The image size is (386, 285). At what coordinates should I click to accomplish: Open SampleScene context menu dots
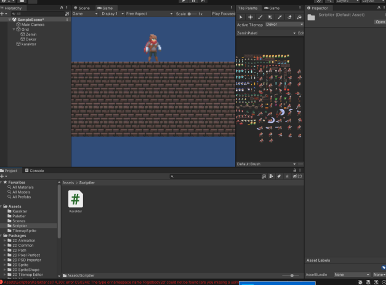pyautogui.click(x=67, y=20)
